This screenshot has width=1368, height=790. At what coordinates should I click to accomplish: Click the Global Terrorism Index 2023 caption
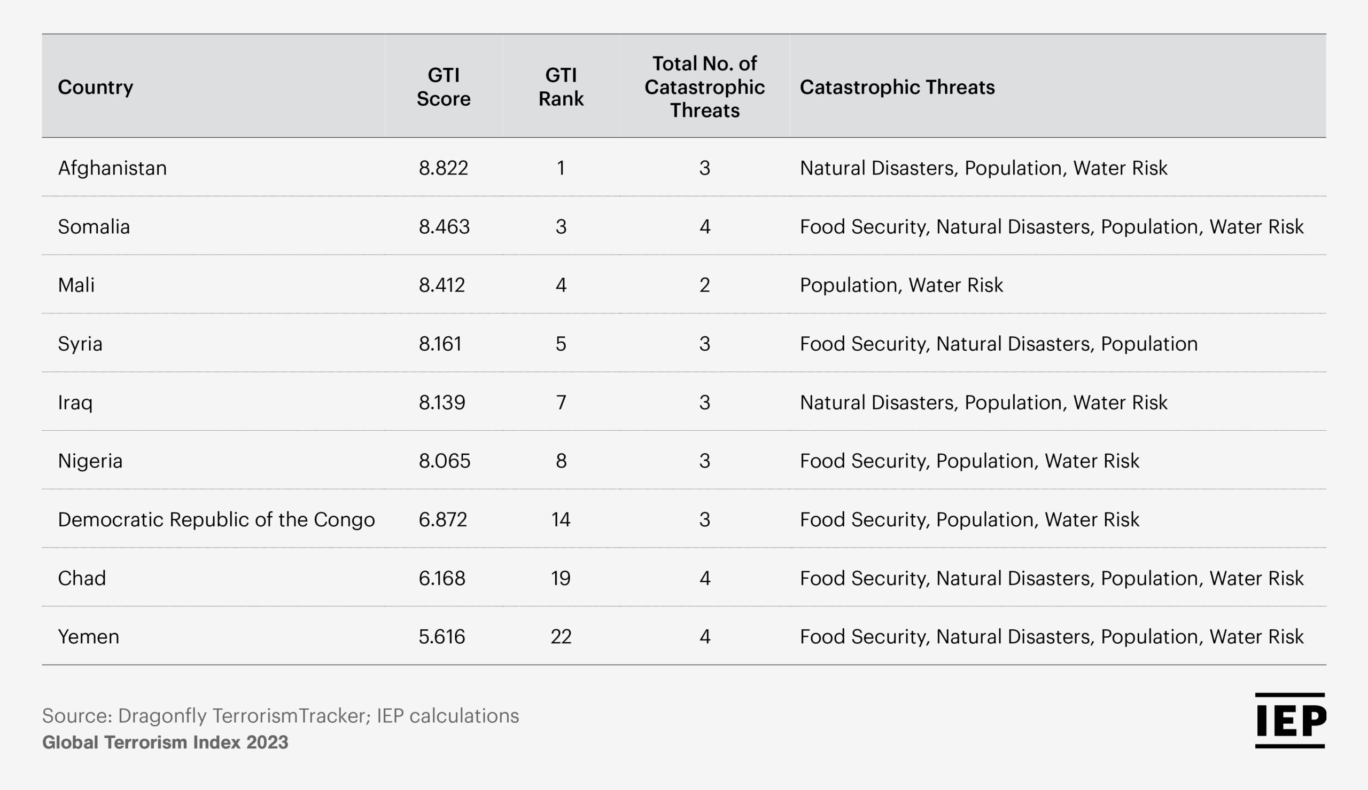click(x=165, y=742)
